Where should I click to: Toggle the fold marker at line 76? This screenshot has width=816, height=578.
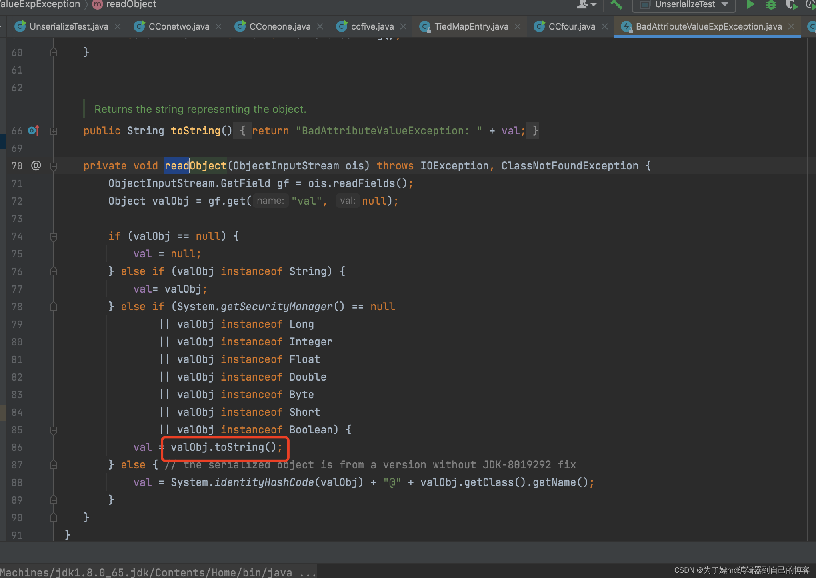54,271
